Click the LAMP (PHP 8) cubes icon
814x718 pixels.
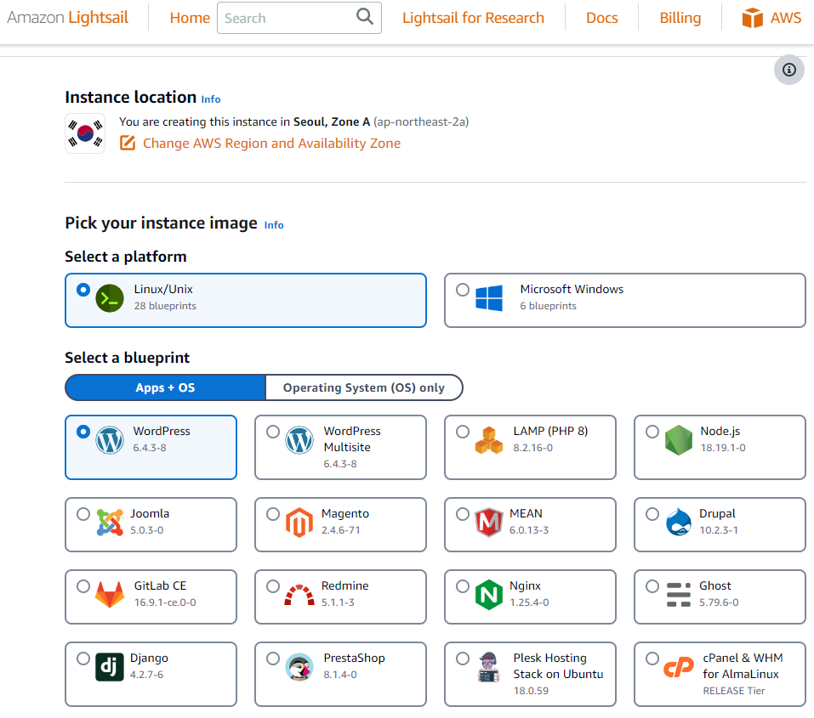pos(489,440)
